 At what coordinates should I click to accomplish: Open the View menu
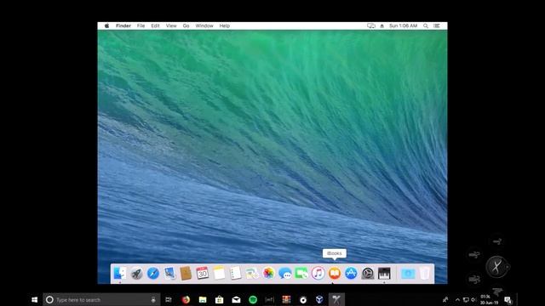tap(171, 25)
